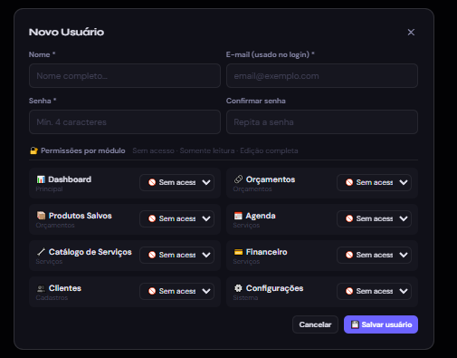Click the Agenda calendar icon
457x358 pixels.
coord(238,216)
